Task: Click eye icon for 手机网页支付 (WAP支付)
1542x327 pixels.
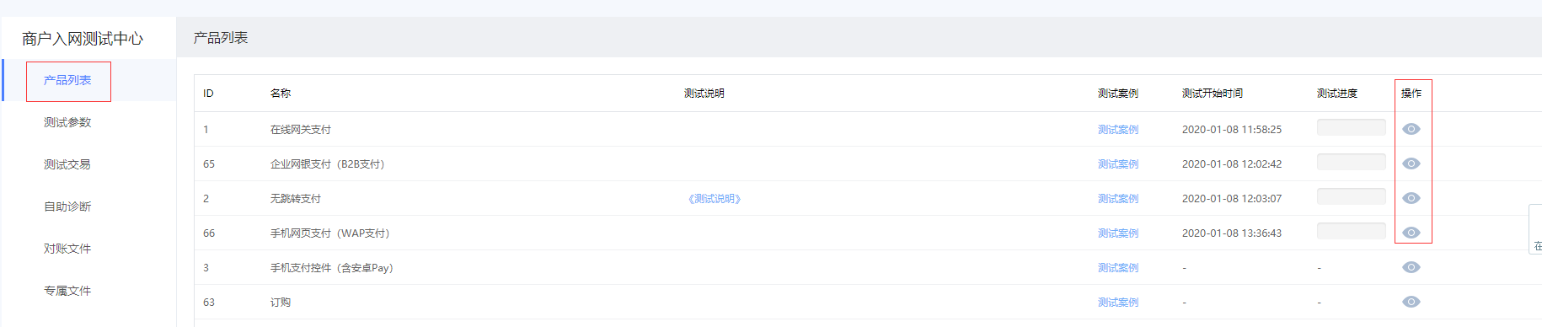Action: (1411, 233)
